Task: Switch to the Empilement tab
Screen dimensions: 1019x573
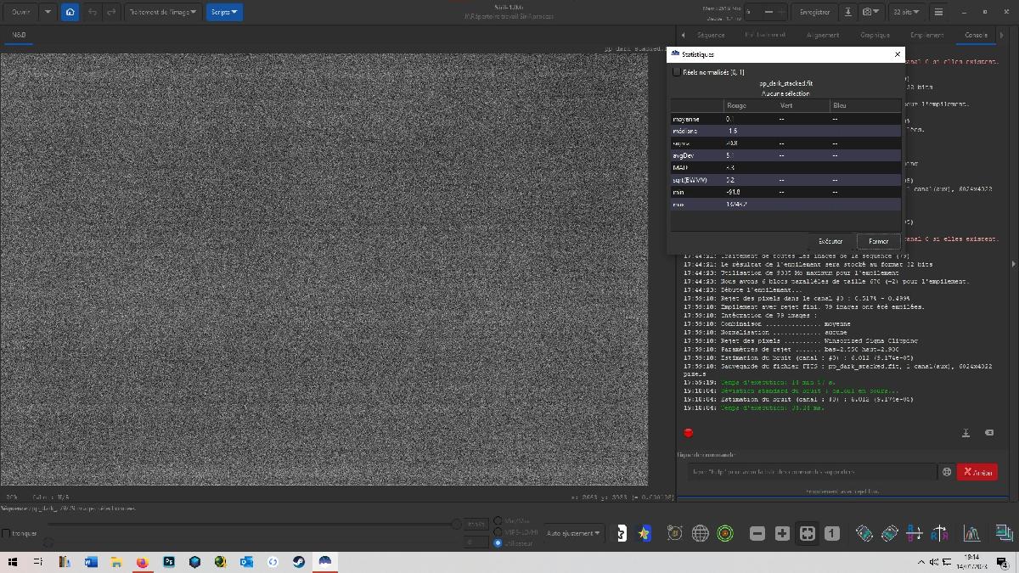Action: tap(926, 35)
